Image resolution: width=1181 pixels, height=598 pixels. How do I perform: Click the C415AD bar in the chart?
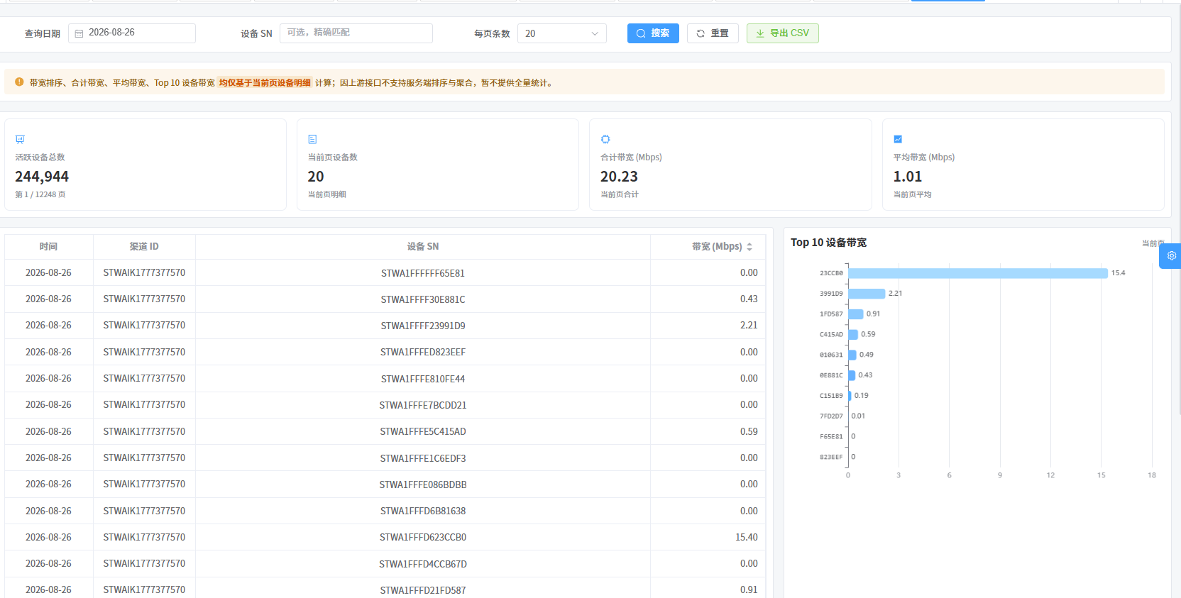854,335
